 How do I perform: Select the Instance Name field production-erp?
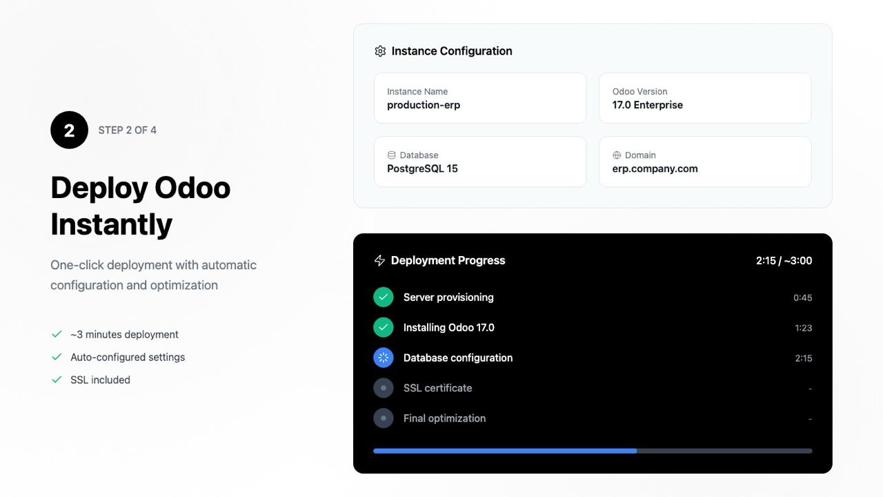tap(480, 98)
